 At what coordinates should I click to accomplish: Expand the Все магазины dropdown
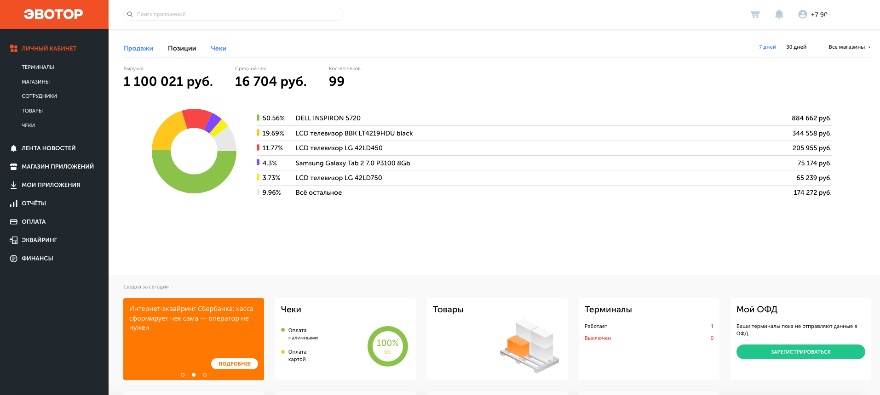pyautogui.click(x=849, y=47)
